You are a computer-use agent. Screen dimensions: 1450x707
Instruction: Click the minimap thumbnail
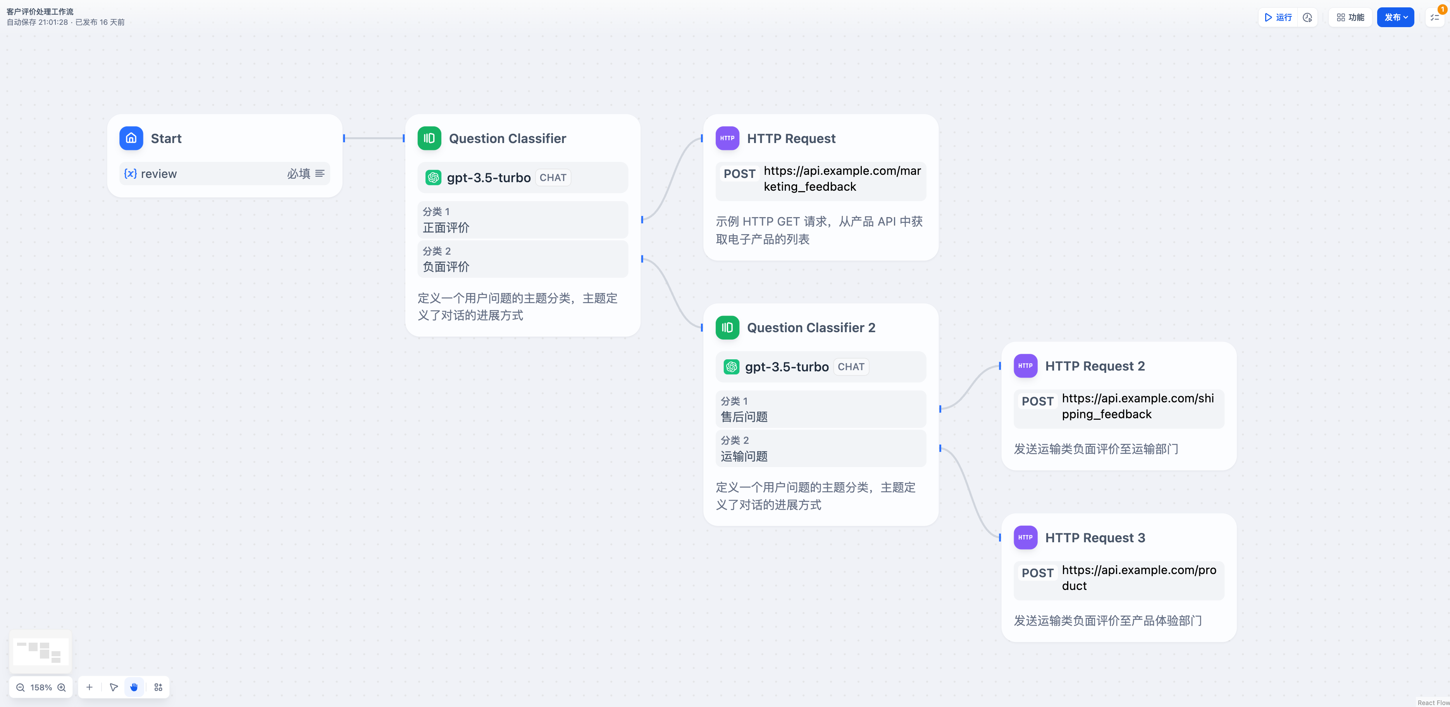(41, 651)
